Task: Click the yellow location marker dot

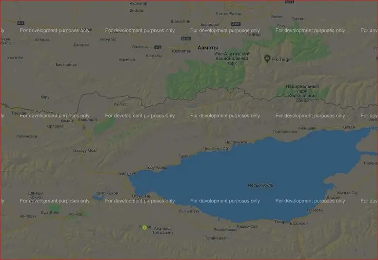Action: [144, 227]
